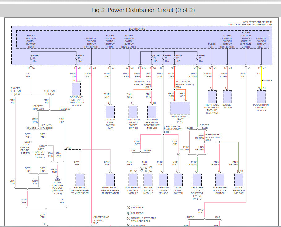Click the Inside Rearview Mirror box
281x227 pixels.
239,180
